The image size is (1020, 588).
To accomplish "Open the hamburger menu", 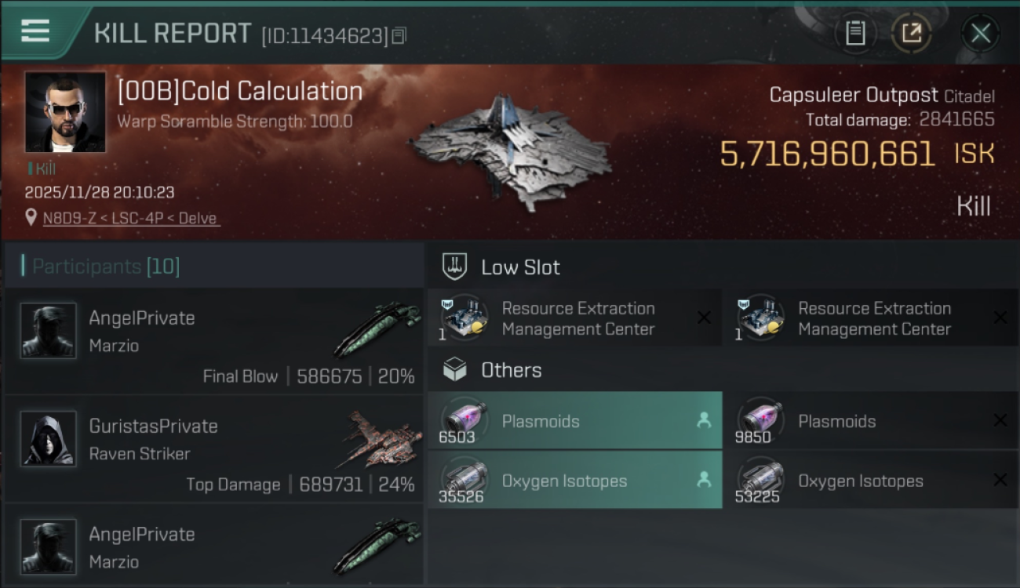I will tap(35, 31).
